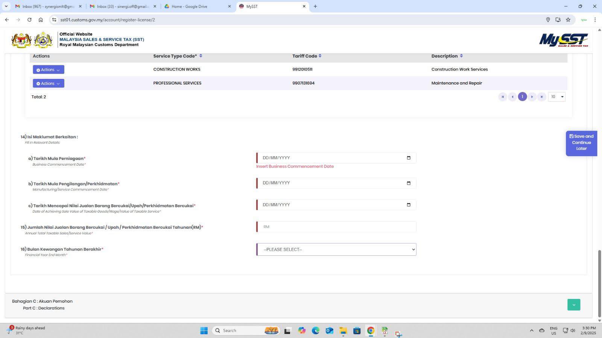Switch to Home - Google Drive tab
Screen dimensions: 602x338
(198, 6)
